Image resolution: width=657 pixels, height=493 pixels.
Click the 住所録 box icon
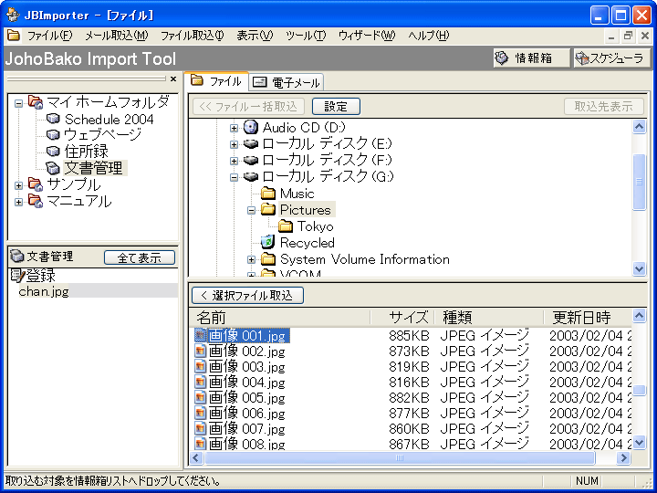[53, 152]
